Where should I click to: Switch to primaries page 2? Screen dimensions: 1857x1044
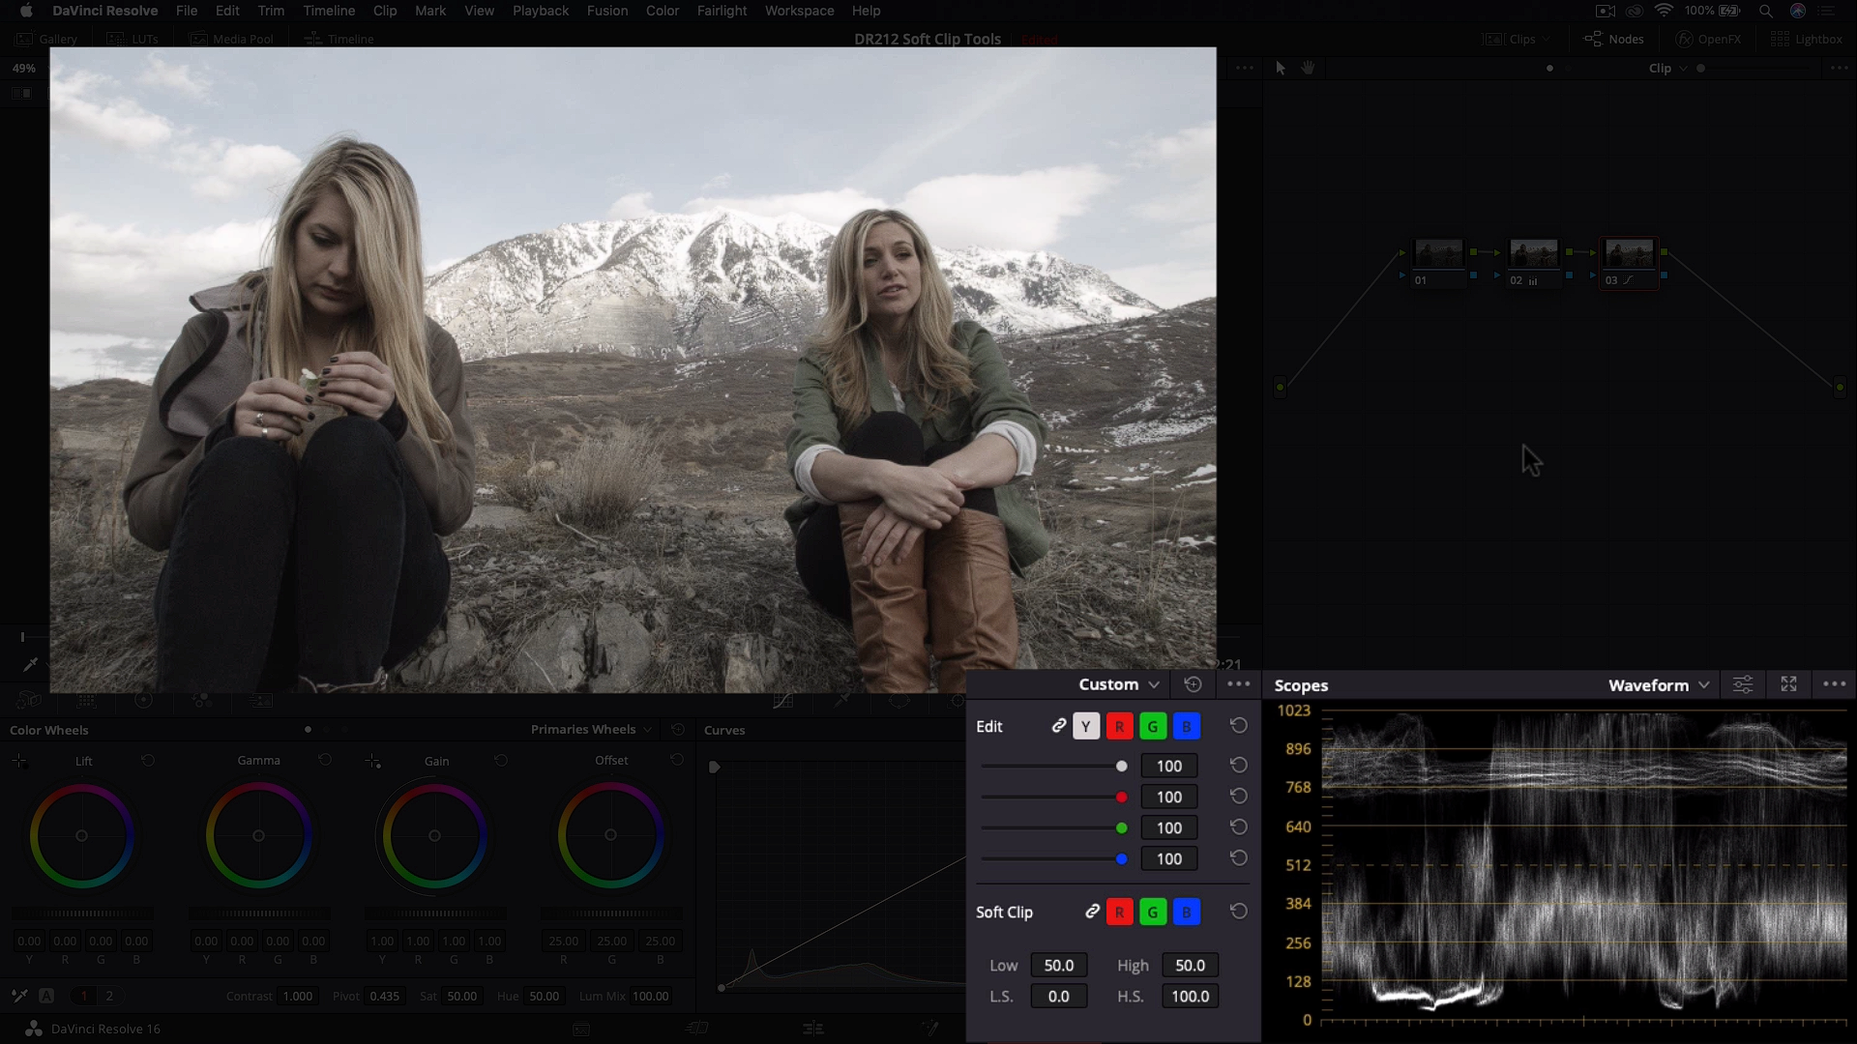tap(109, 996)
